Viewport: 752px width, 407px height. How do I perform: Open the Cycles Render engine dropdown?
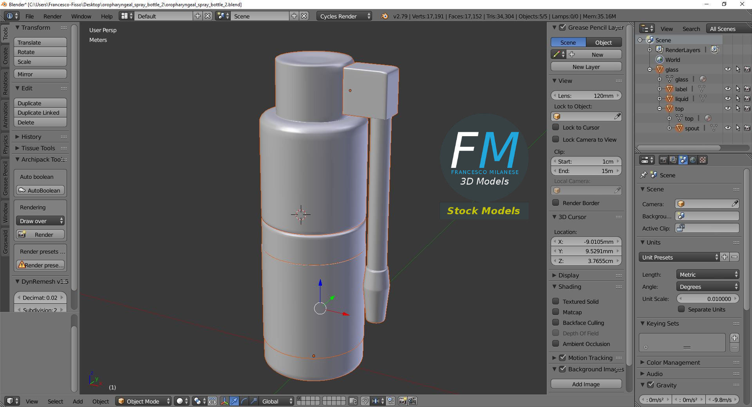(344, 16)
